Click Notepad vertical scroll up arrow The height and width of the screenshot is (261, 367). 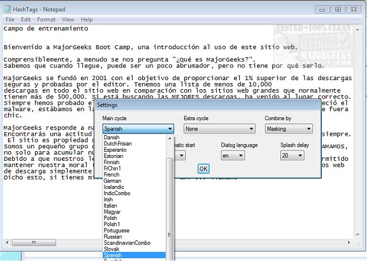point(357,30)
